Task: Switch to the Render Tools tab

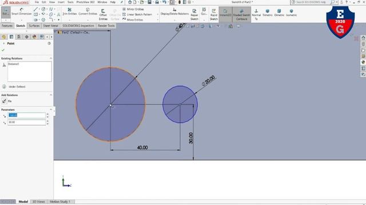Action: click(x=106, y=26)
